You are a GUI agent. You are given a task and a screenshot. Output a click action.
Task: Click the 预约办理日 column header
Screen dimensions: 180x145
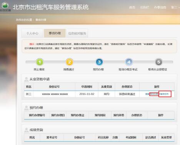[x=58, y=115]
